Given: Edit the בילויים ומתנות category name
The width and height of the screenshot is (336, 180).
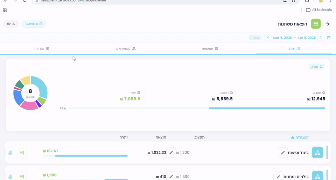Looking at the screenshot, I should 278,177.
